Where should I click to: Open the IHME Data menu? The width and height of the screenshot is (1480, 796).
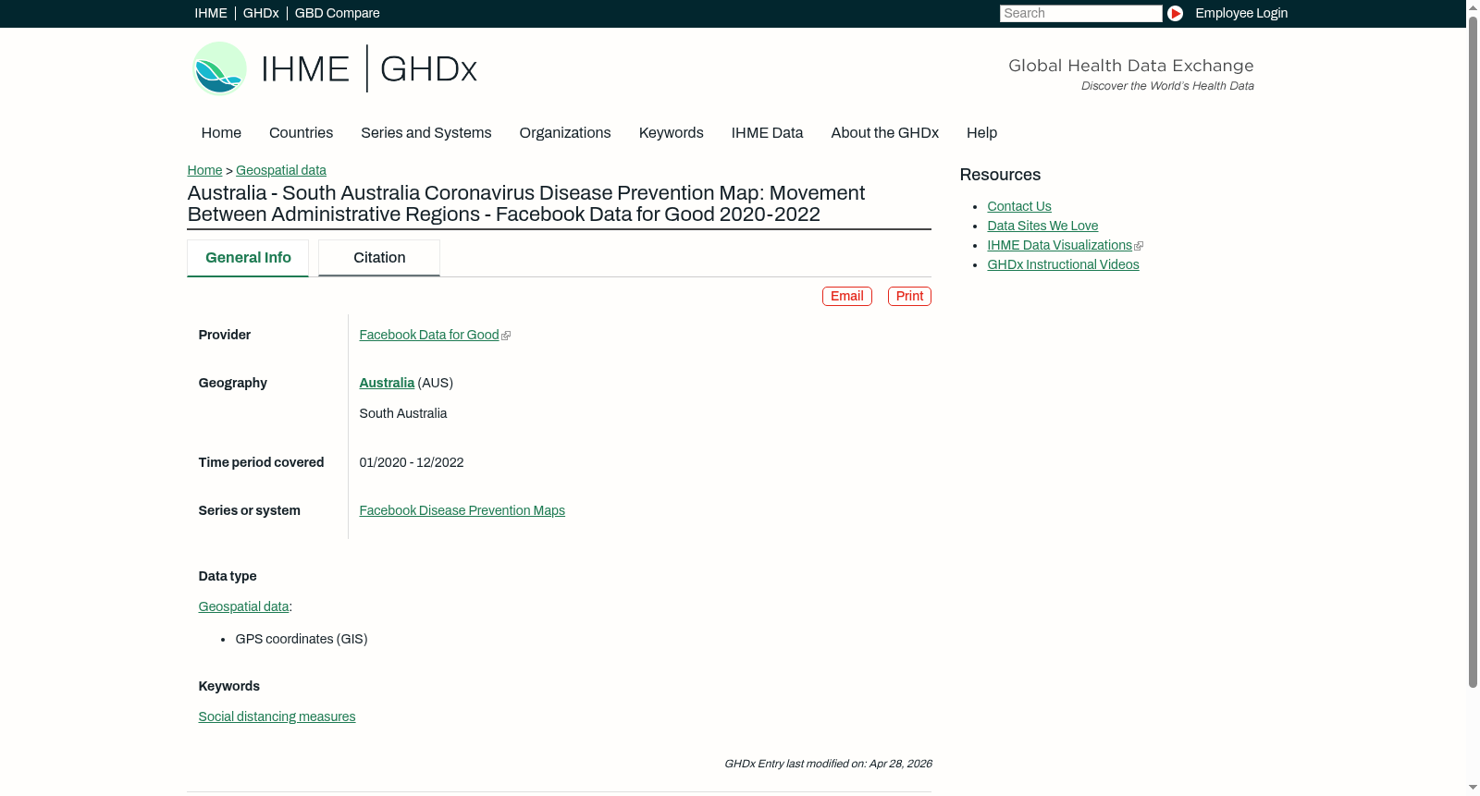tap(768, 133)
